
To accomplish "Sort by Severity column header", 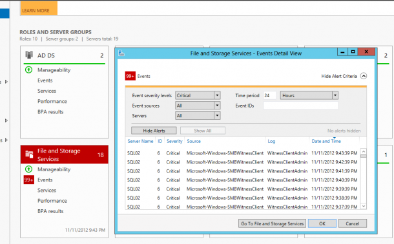I will 174,141.
